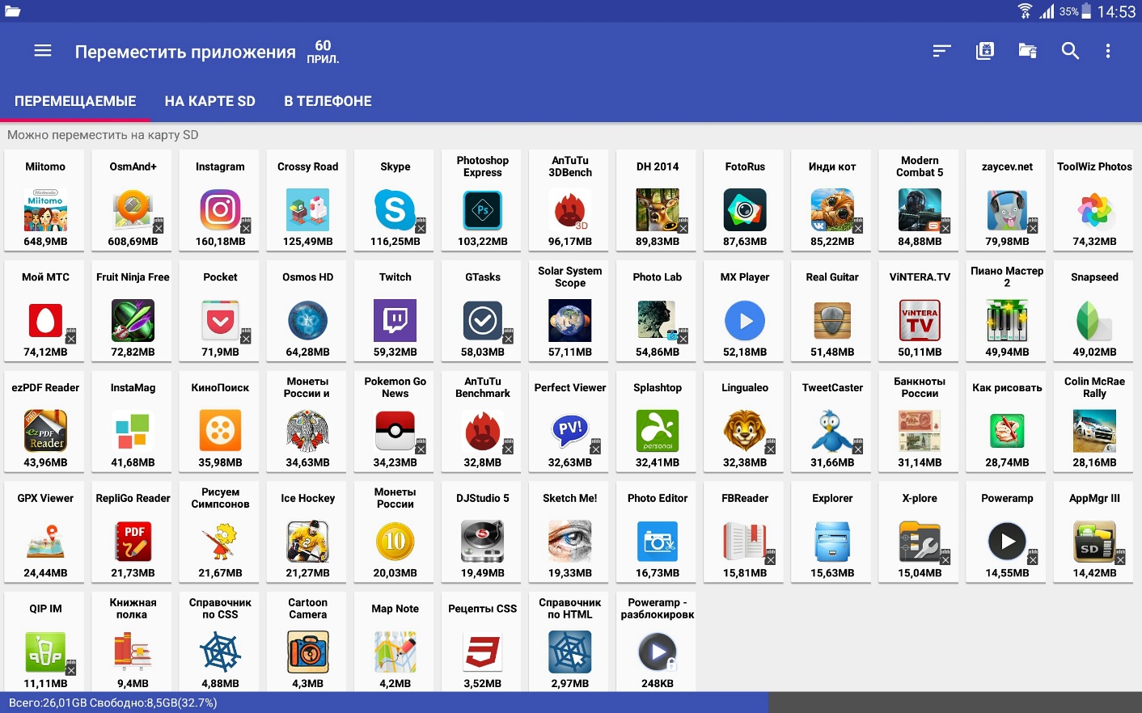Switch to the В ТЕЛЕФОНЕ tab
The width and height of the screenshot is (1142, 713).
coord(328,101)
